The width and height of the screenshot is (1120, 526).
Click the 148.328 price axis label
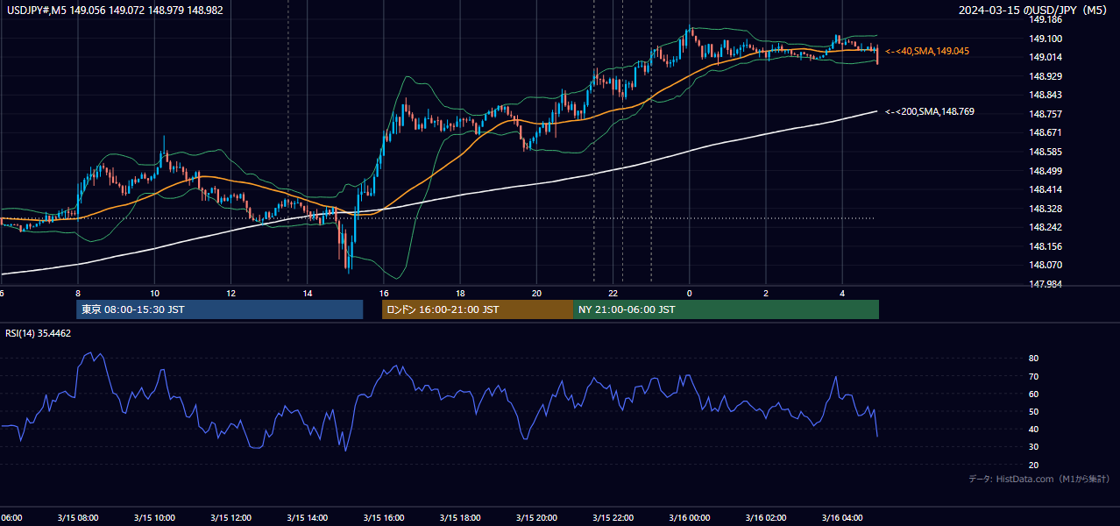point(1046,209)
